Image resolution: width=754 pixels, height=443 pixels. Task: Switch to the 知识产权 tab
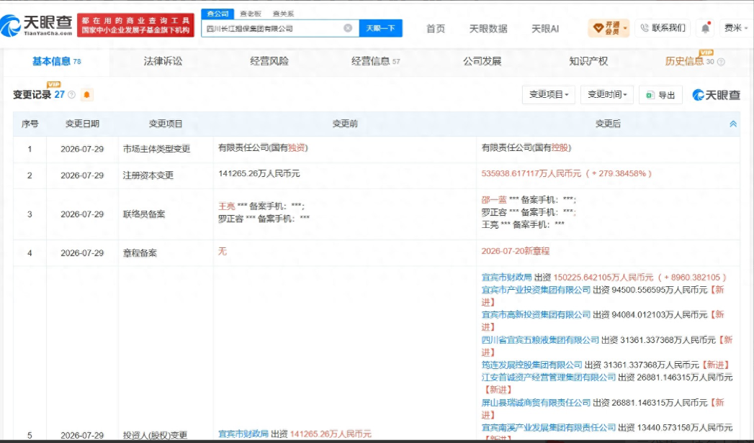click(x=588, y=61)
